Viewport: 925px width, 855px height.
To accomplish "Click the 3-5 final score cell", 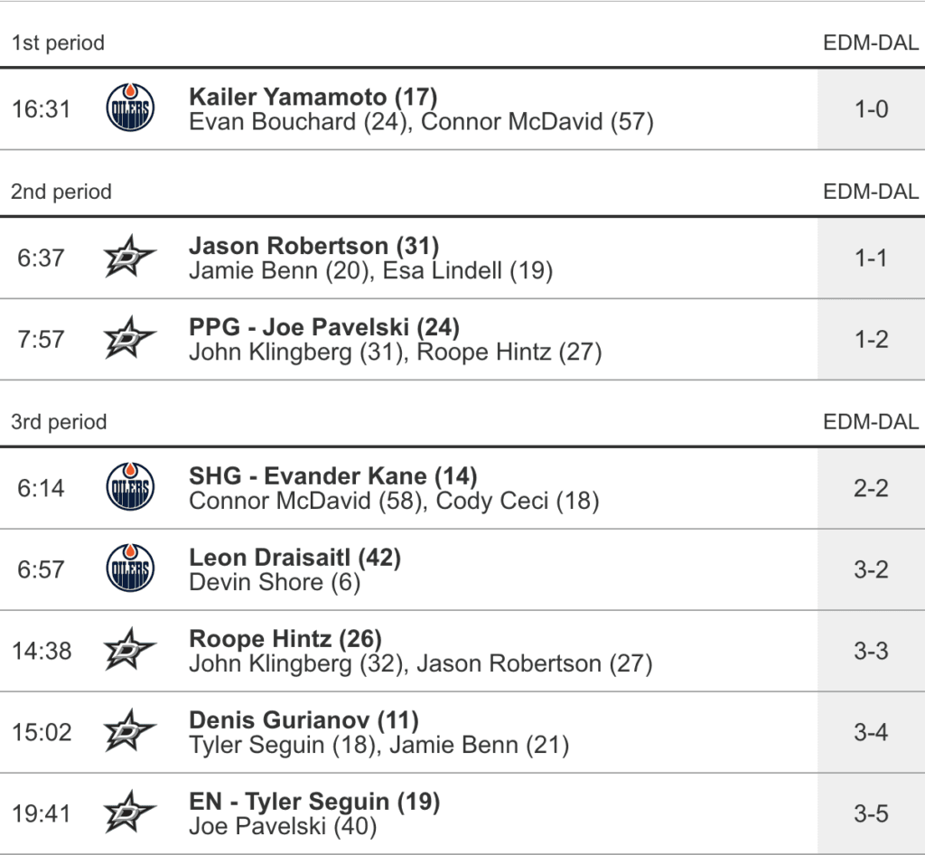I will [x=871, y=813].
